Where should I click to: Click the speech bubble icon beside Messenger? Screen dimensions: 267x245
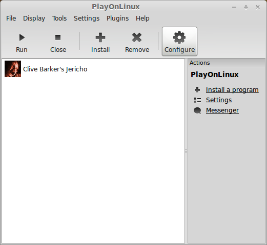[197, 110]
